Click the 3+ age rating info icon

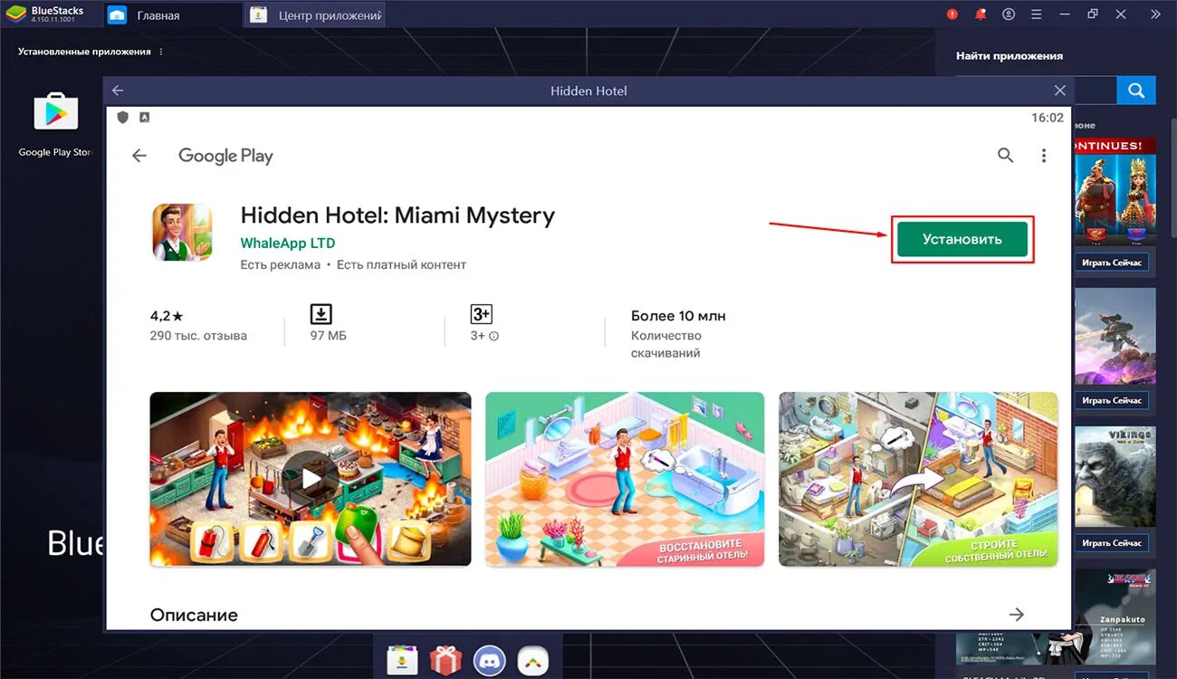coord(494,336)
